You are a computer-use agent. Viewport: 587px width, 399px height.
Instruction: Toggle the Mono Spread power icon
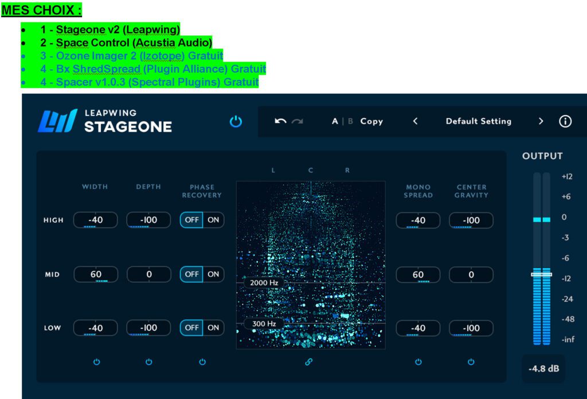point(418,362)
